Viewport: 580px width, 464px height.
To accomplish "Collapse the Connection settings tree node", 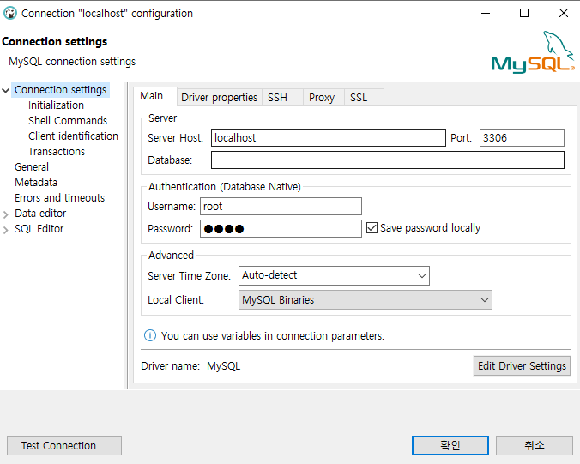I will [x=5, y=90].
